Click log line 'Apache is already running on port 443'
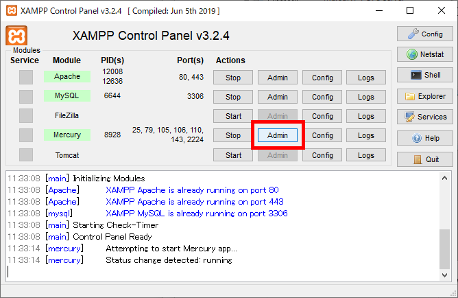The image size is (458, 298). (195, 201)
